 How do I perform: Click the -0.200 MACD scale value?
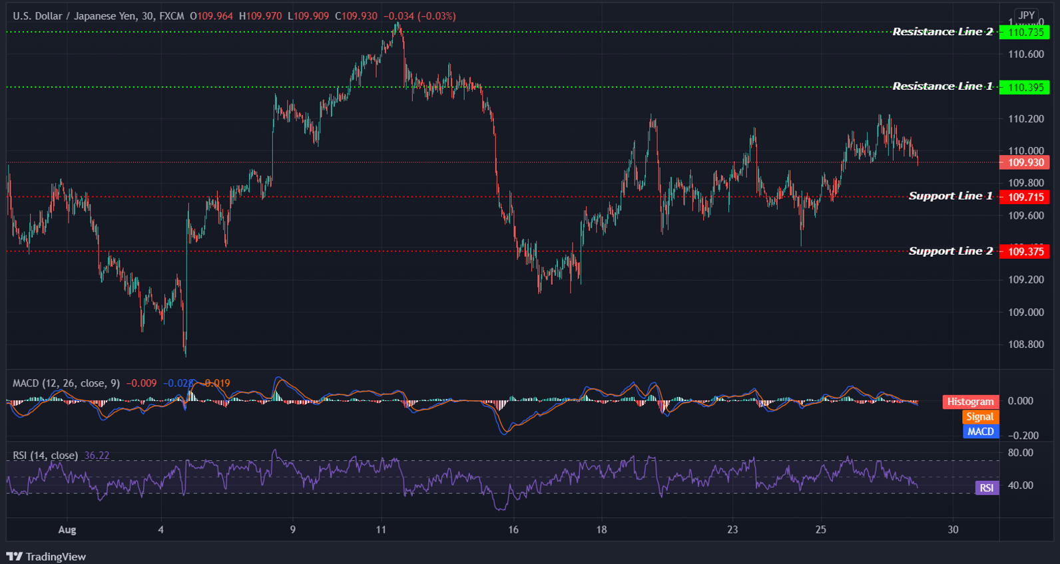1023,435
